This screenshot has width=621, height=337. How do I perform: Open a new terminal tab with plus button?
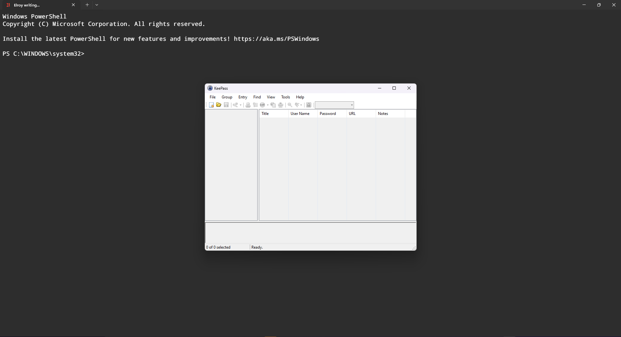coord(87,5)
